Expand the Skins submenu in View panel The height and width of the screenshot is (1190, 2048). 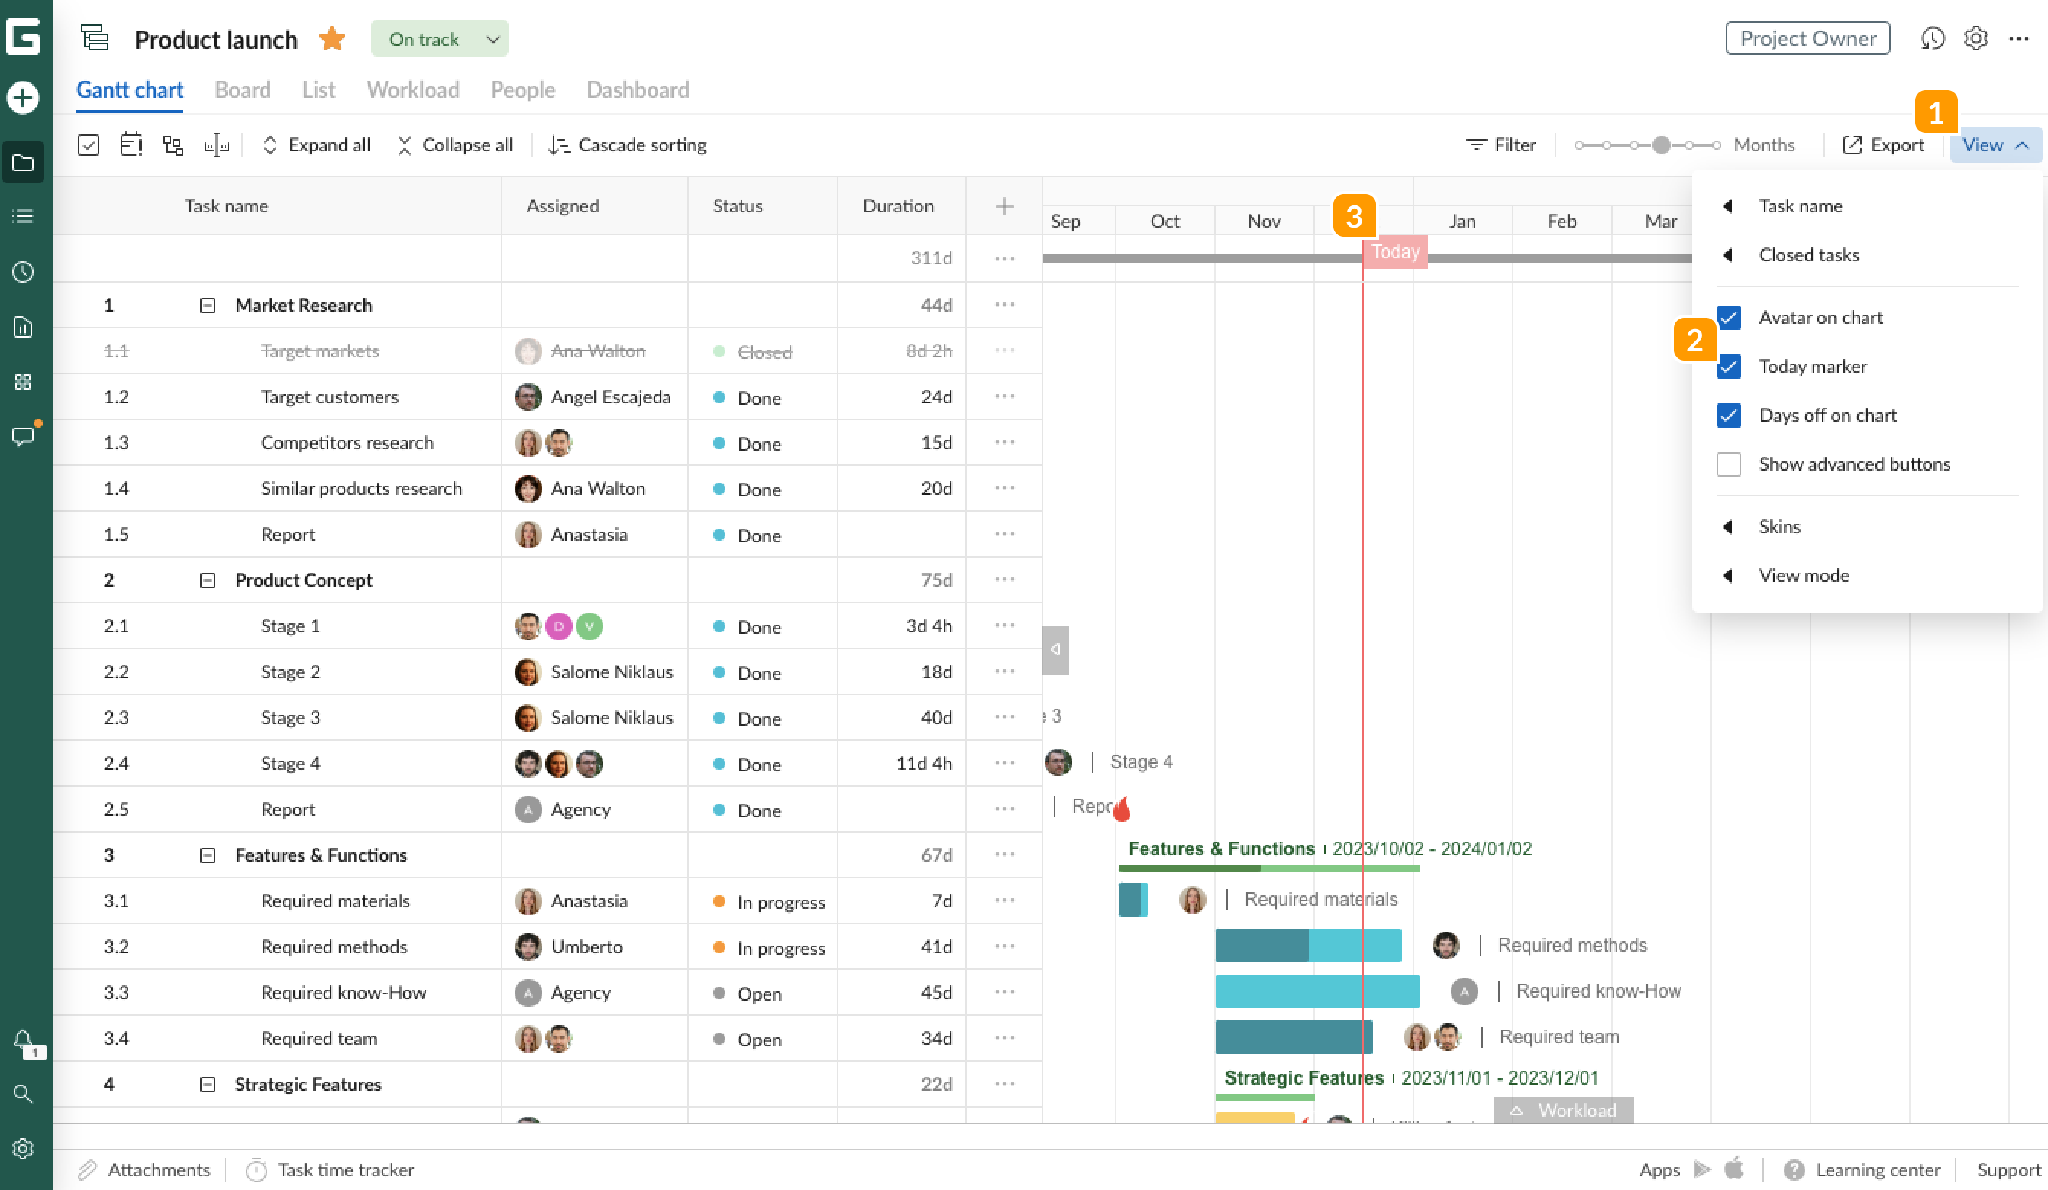point(1781,526)
